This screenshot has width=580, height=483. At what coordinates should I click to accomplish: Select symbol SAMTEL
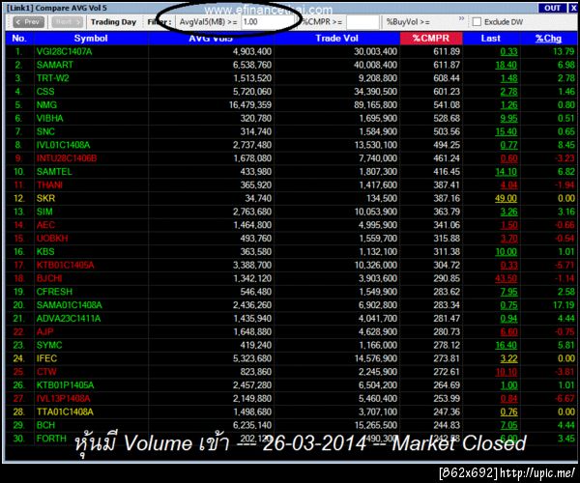point(54,172)
